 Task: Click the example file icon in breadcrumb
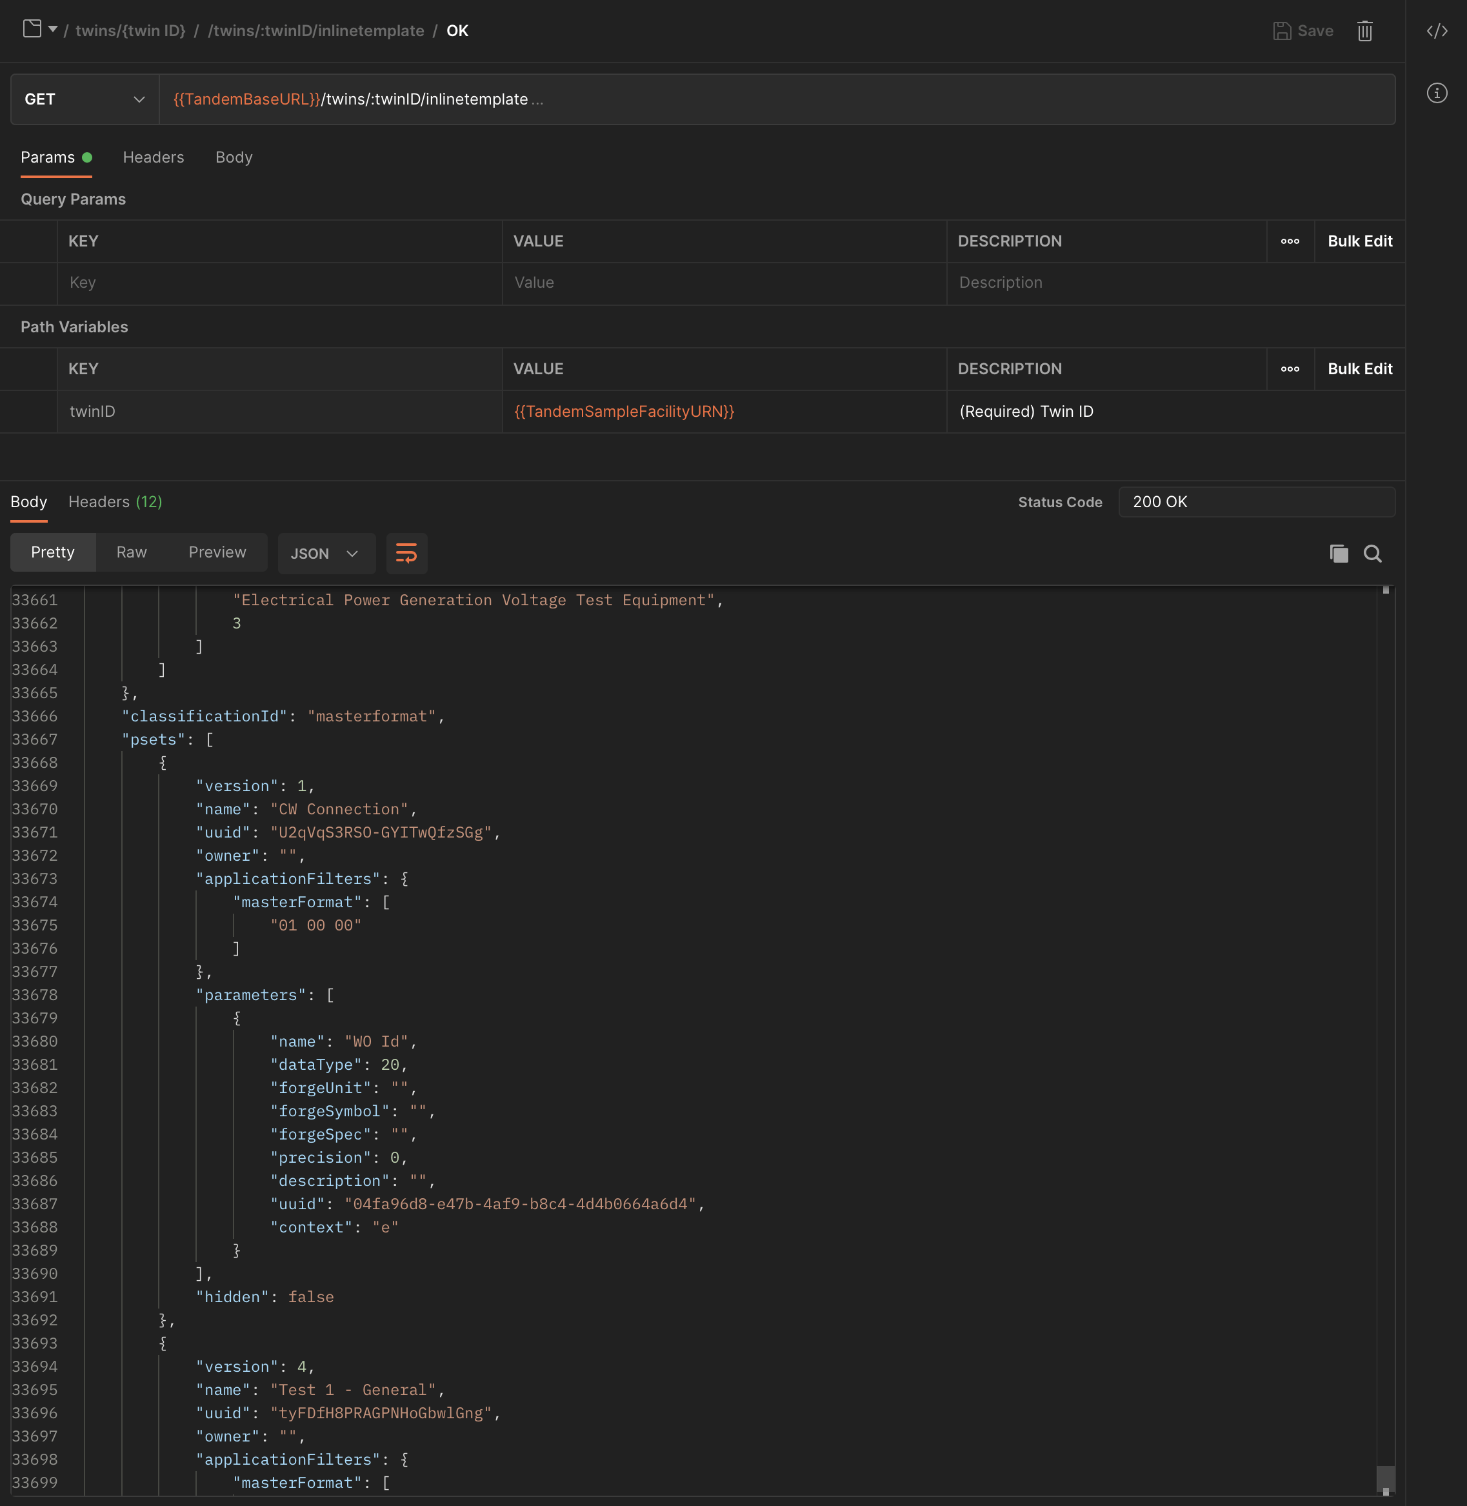coord(32,29)
